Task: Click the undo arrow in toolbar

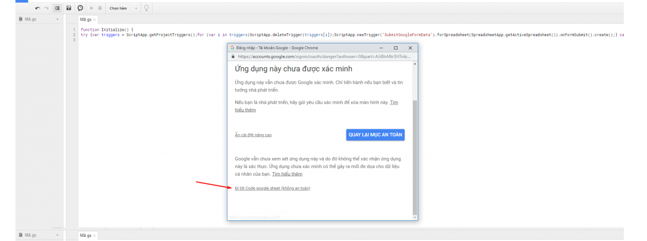Action: coord(38,8)
